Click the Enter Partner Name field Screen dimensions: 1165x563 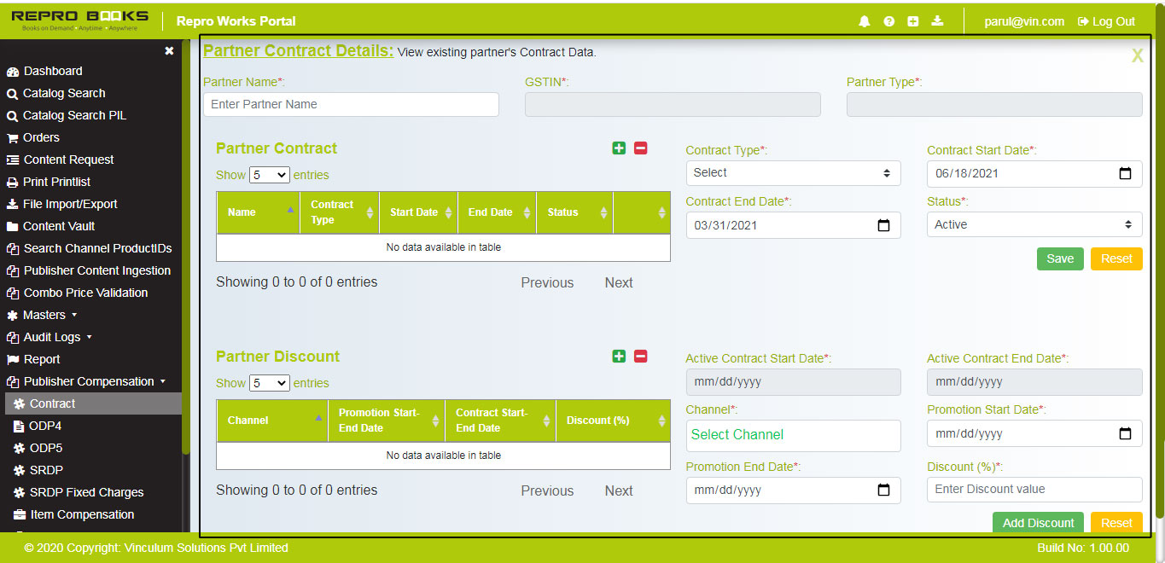[x=351, y=104]
